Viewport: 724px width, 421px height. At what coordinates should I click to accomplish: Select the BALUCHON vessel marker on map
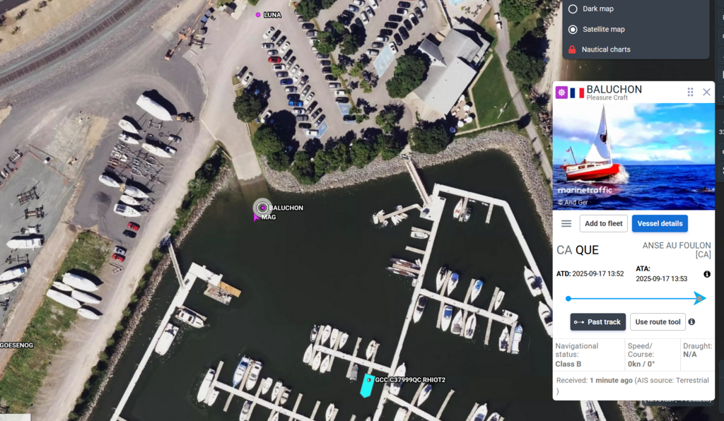(x=262, y=208)
